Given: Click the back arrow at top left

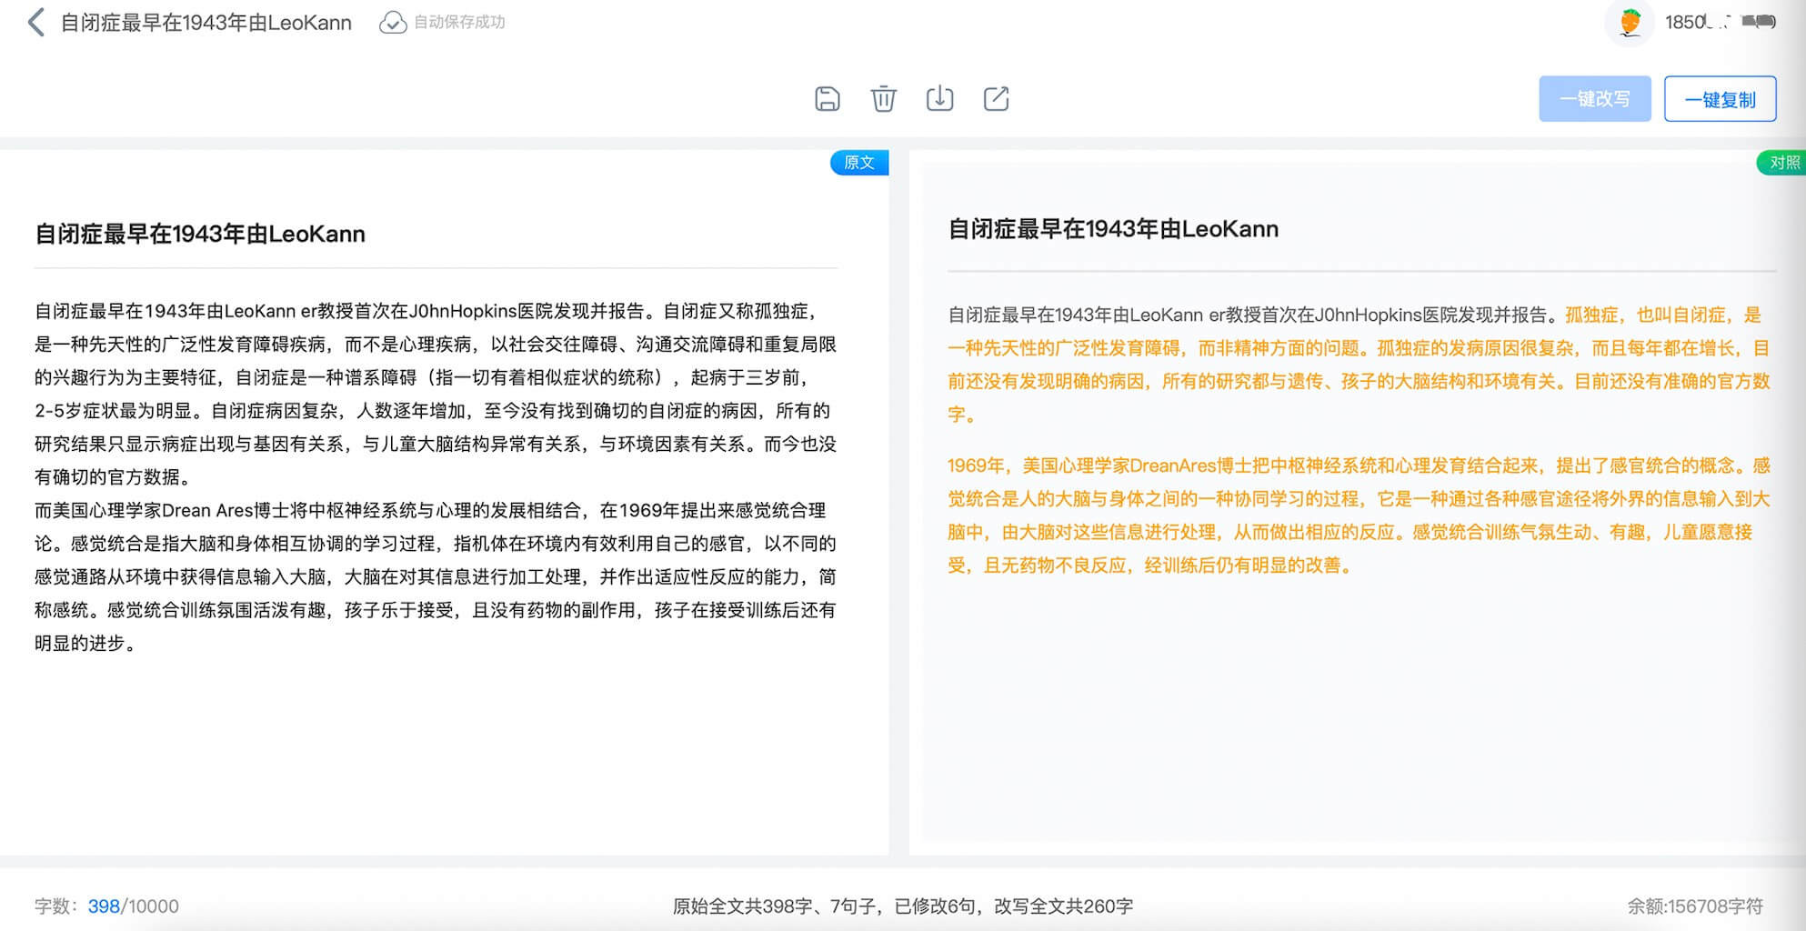Looking at the screenshot, I should (x=36, y=23).
